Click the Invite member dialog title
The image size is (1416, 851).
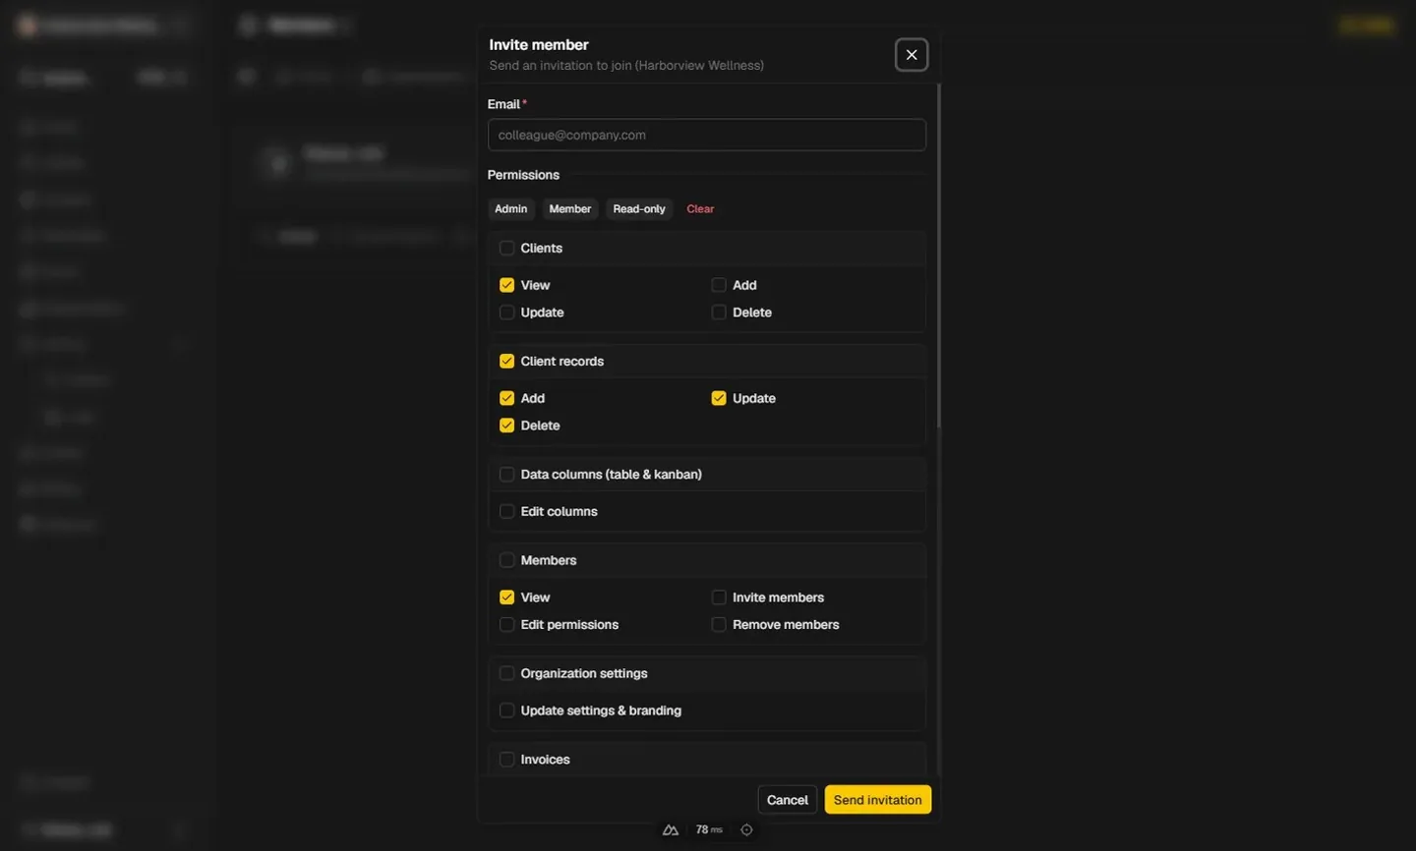(x=539, y=45)
